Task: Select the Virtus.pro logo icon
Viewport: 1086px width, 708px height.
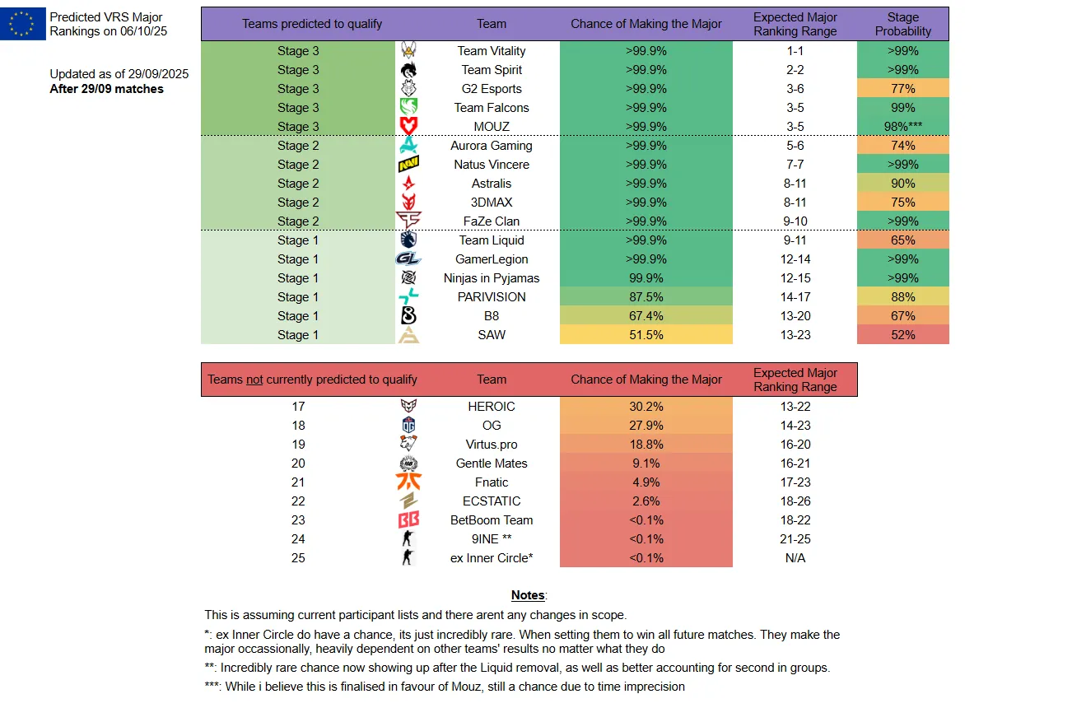Action: [x=408, y=445]
